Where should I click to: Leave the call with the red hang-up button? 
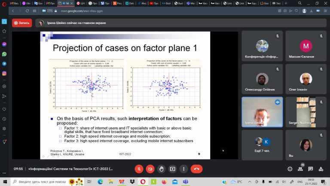196,169
